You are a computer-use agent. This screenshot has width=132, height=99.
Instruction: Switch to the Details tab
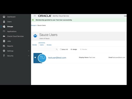(35, 45)
